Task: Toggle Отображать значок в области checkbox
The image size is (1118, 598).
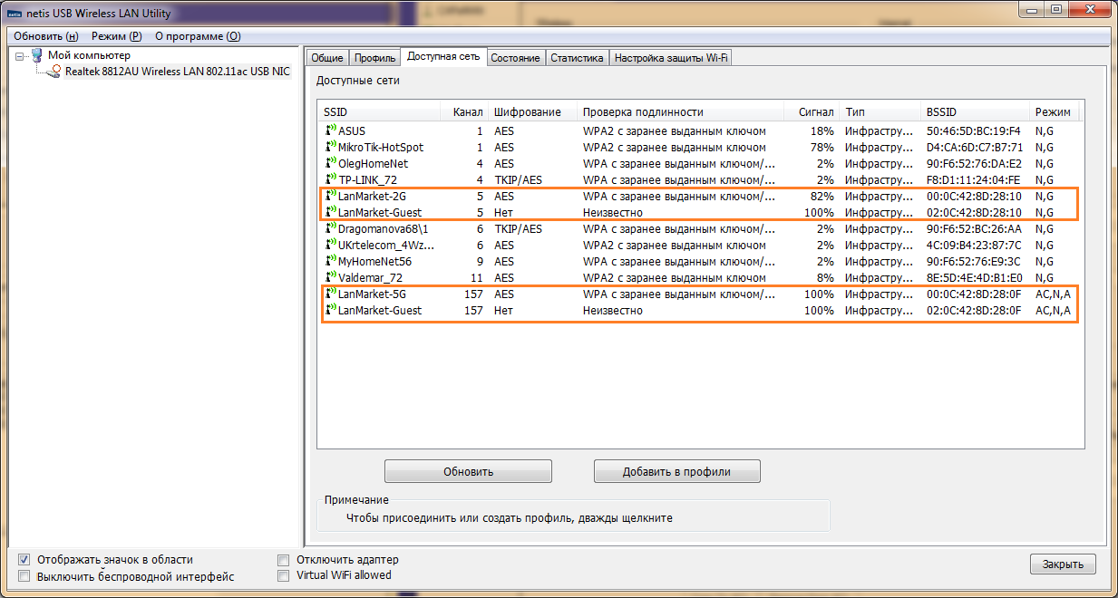Action: click(x=24, y=560)
